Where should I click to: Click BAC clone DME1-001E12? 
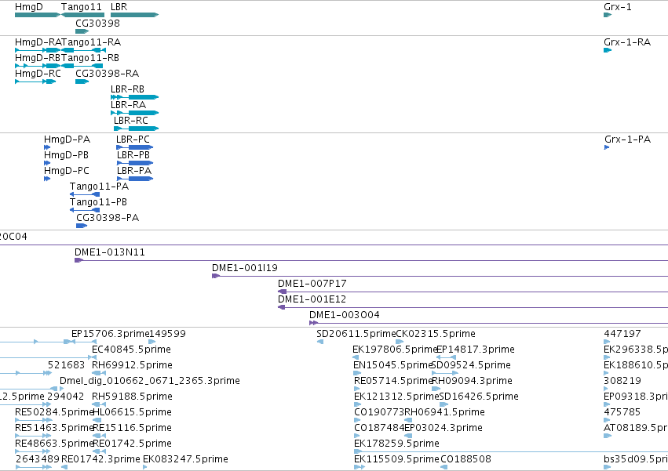[312, 299]
